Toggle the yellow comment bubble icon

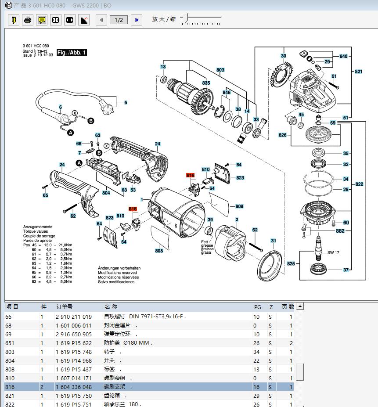tap(42, 20)
